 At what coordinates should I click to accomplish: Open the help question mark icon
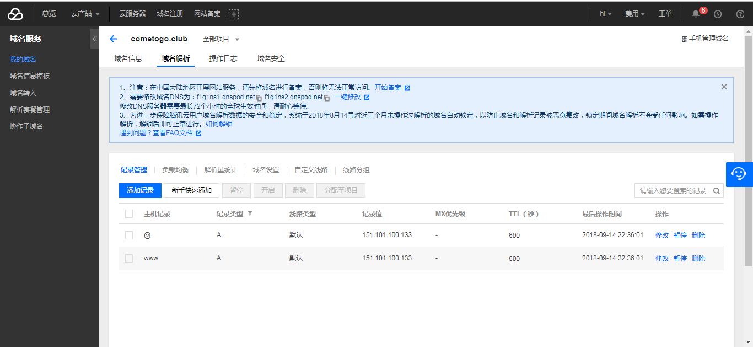click(740, 14)
